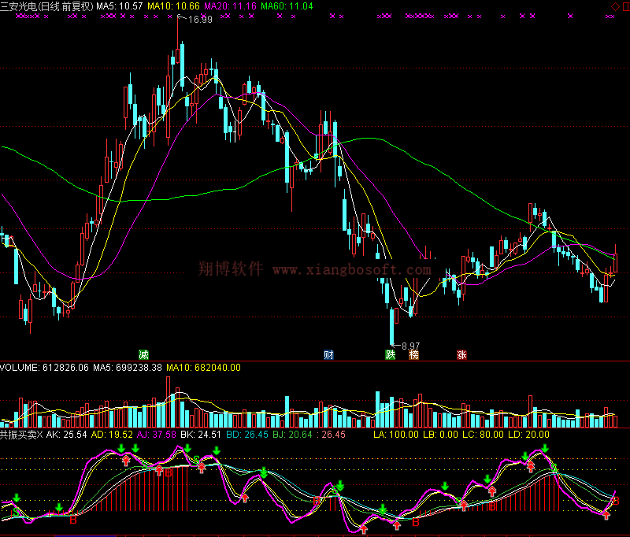The image size is (630, 537).
Task: Select the LD: 20.00 value
Action: tap(528, 435)
